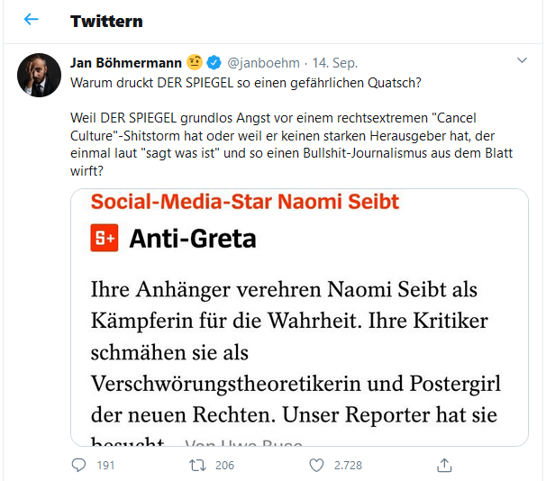The image size is (546, 481).
Task: Click the red S+ Spiegel Plus icon
Action: click(105, 239)
